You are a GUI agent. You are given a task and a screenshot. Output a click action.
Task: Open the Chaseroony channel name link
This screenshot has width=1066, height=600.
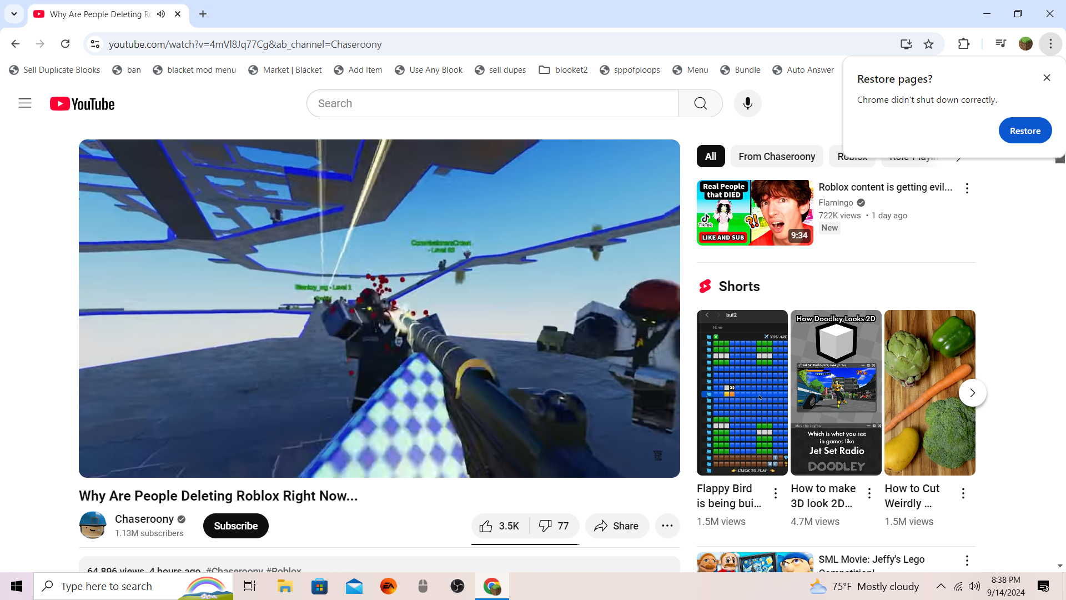tap(144, 519)
